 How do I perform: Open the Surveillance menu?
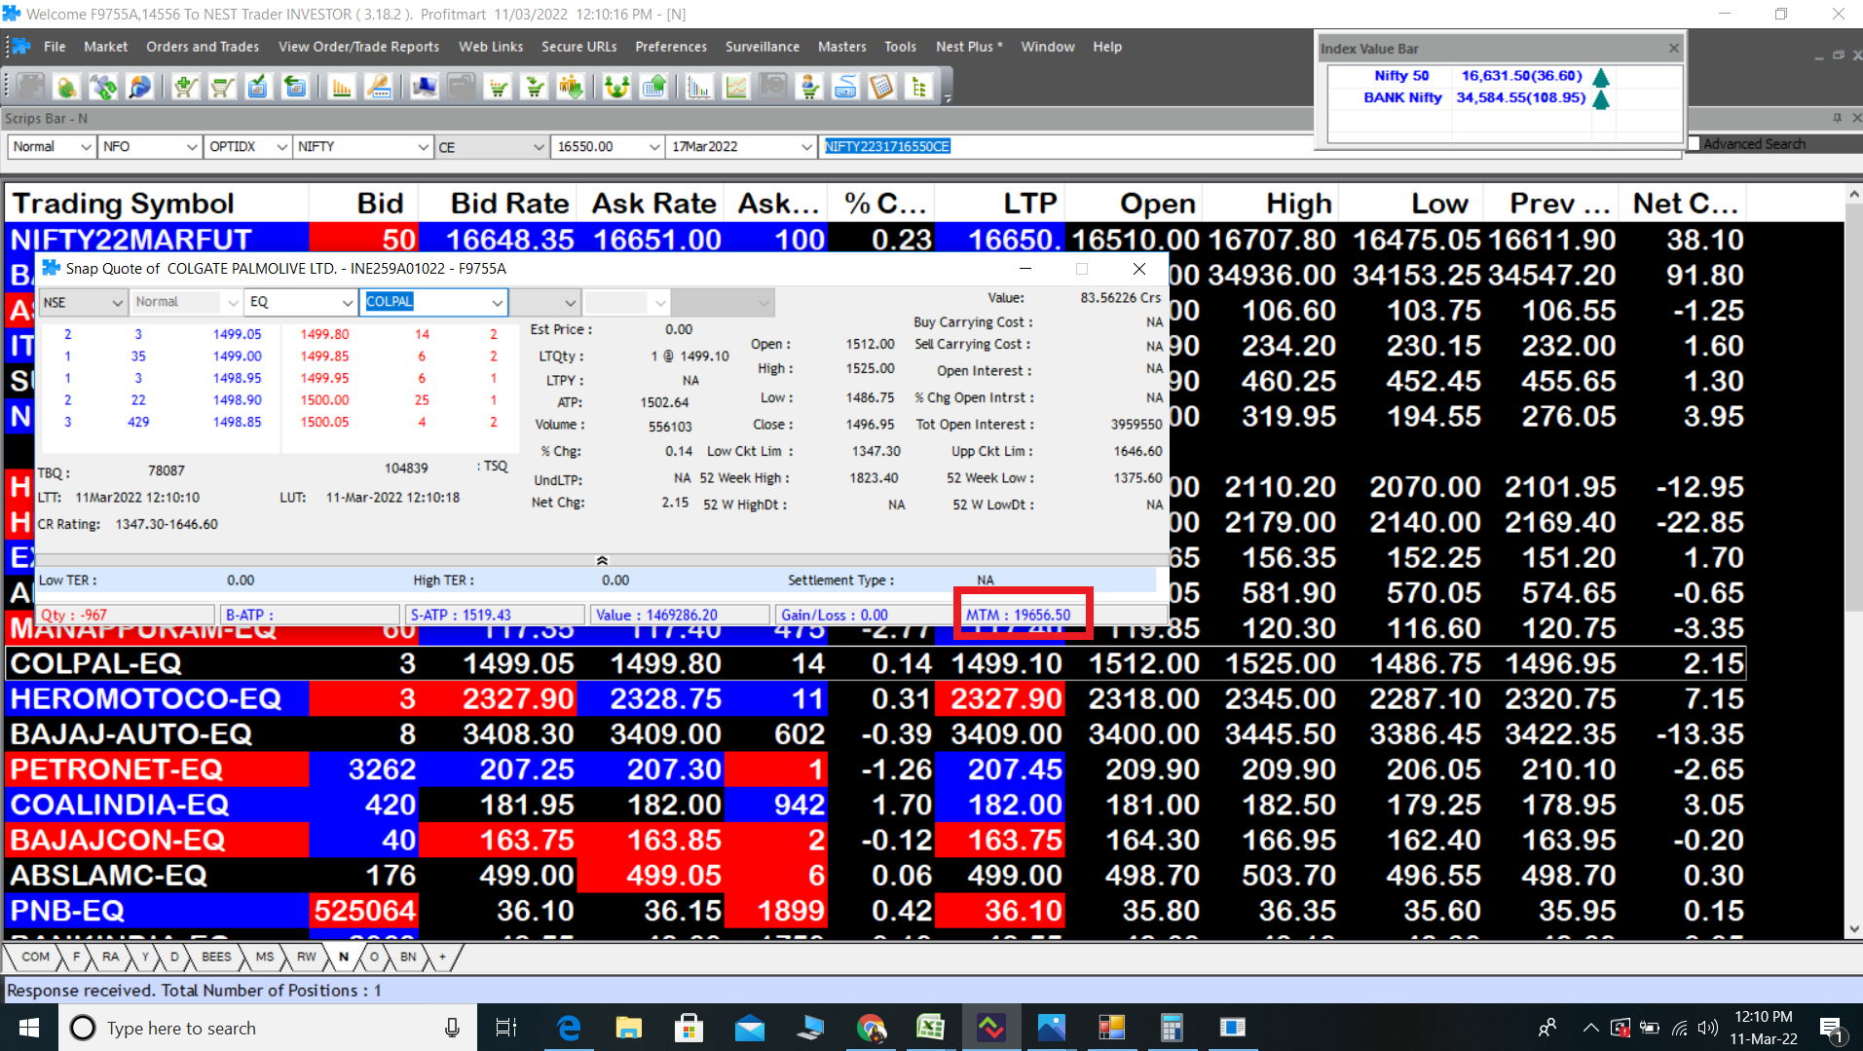pyautogui.click(x=762, y=47)
